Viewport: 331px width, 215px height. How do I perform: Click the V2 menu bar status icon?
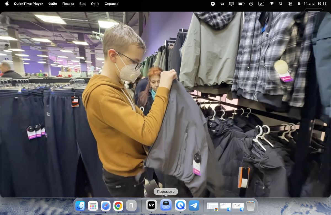(x=222, y=4)
